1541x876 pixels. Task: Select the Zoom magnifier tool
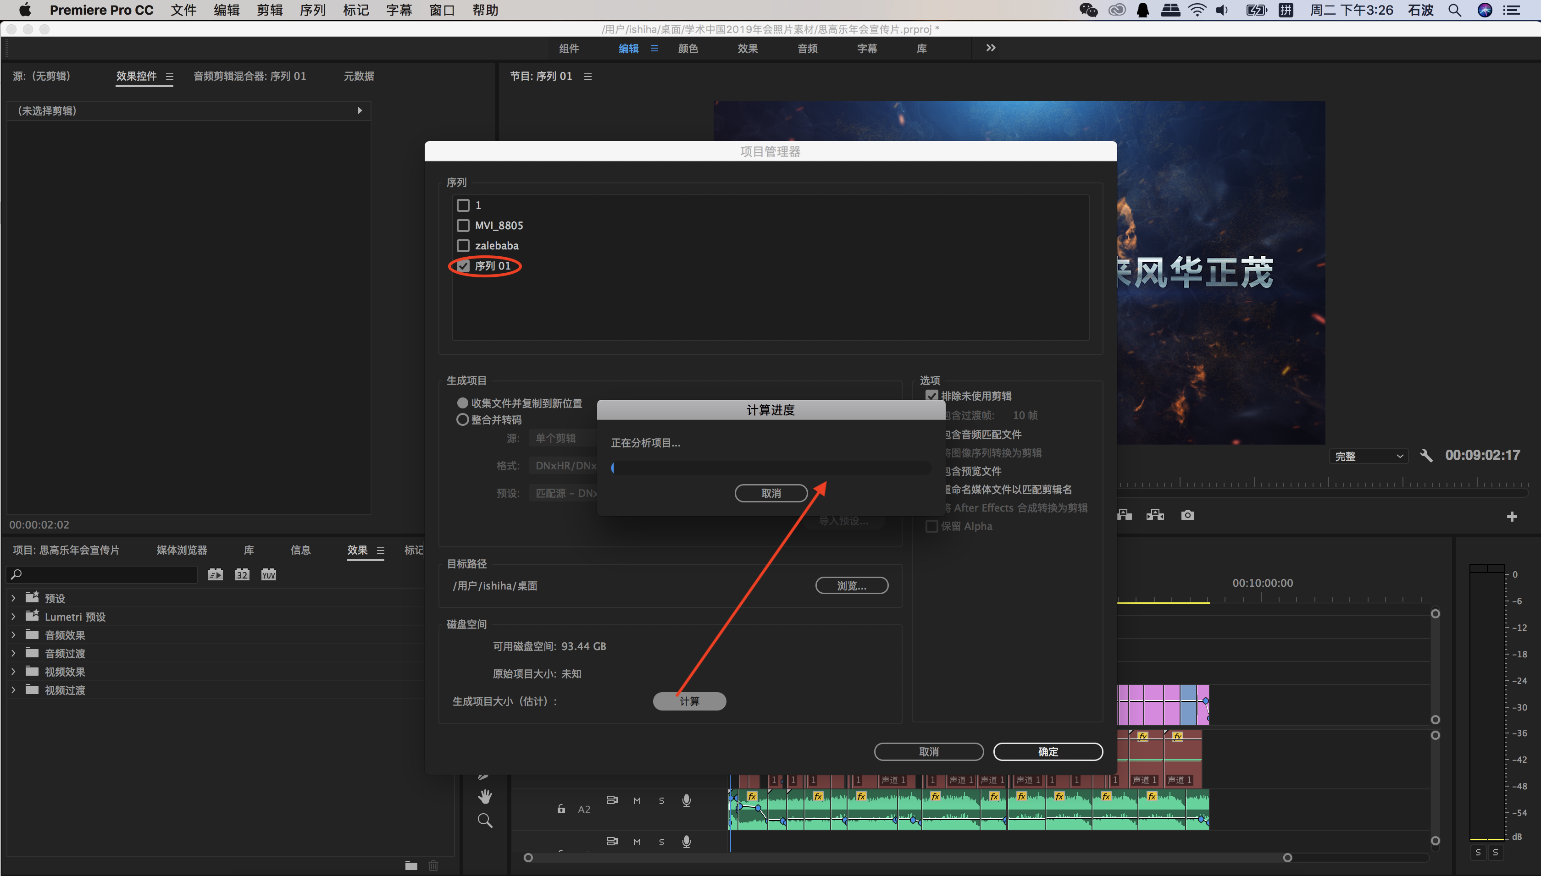[485, 821]
